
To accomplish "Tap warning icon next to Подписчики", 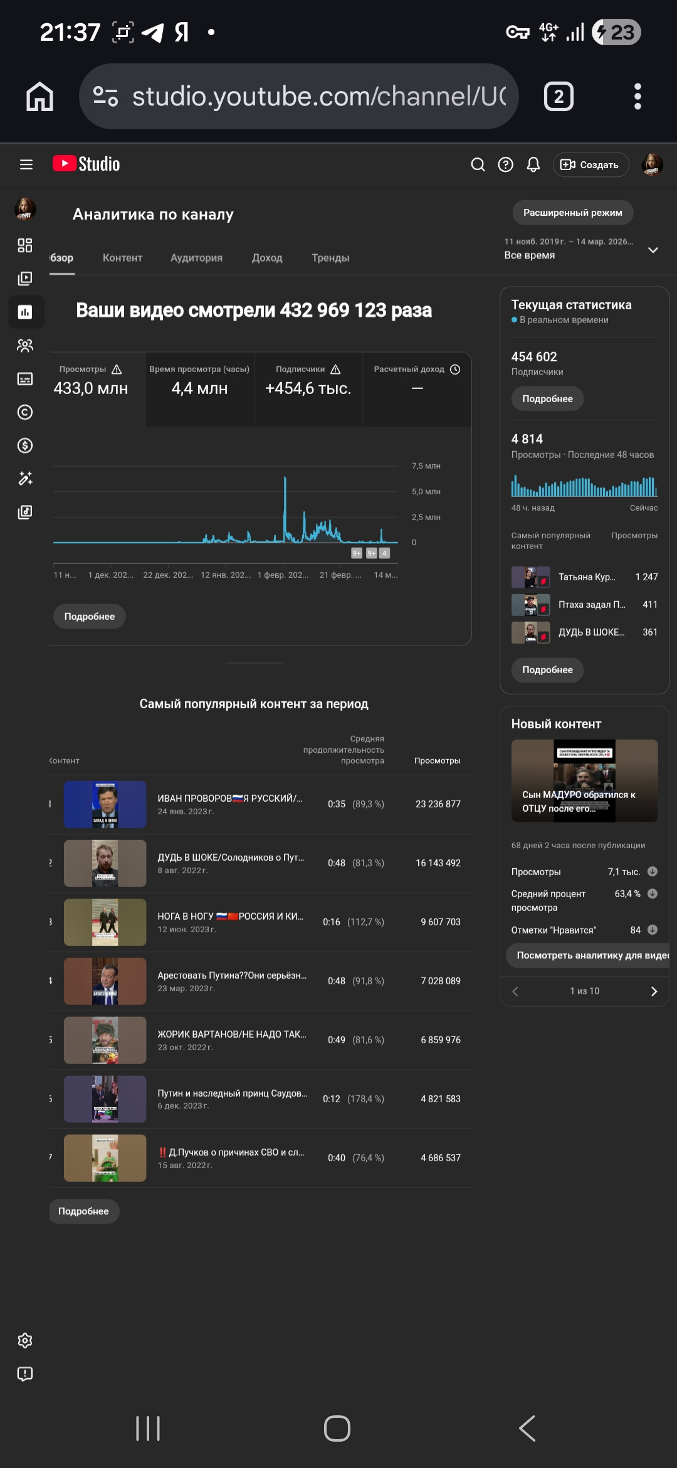I will pyautogui.click(x=335, y=370).
